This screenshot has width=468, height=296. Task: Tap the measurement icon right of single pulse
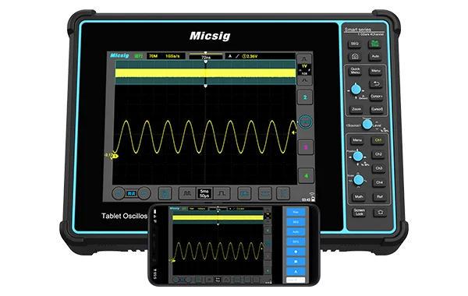[244, 194]
